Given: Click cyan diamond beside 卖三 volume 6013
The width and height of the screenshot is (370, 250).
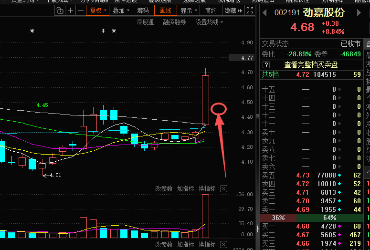Looking at the screenshot, I should tap(339, 192).
